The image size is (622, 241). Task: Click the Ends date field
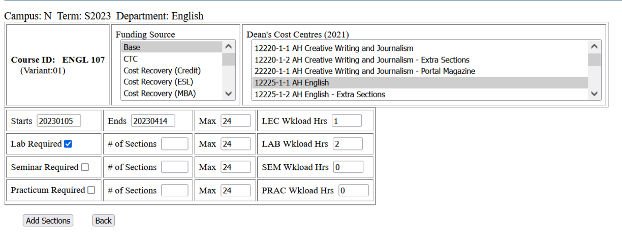[x=153, y=121]
